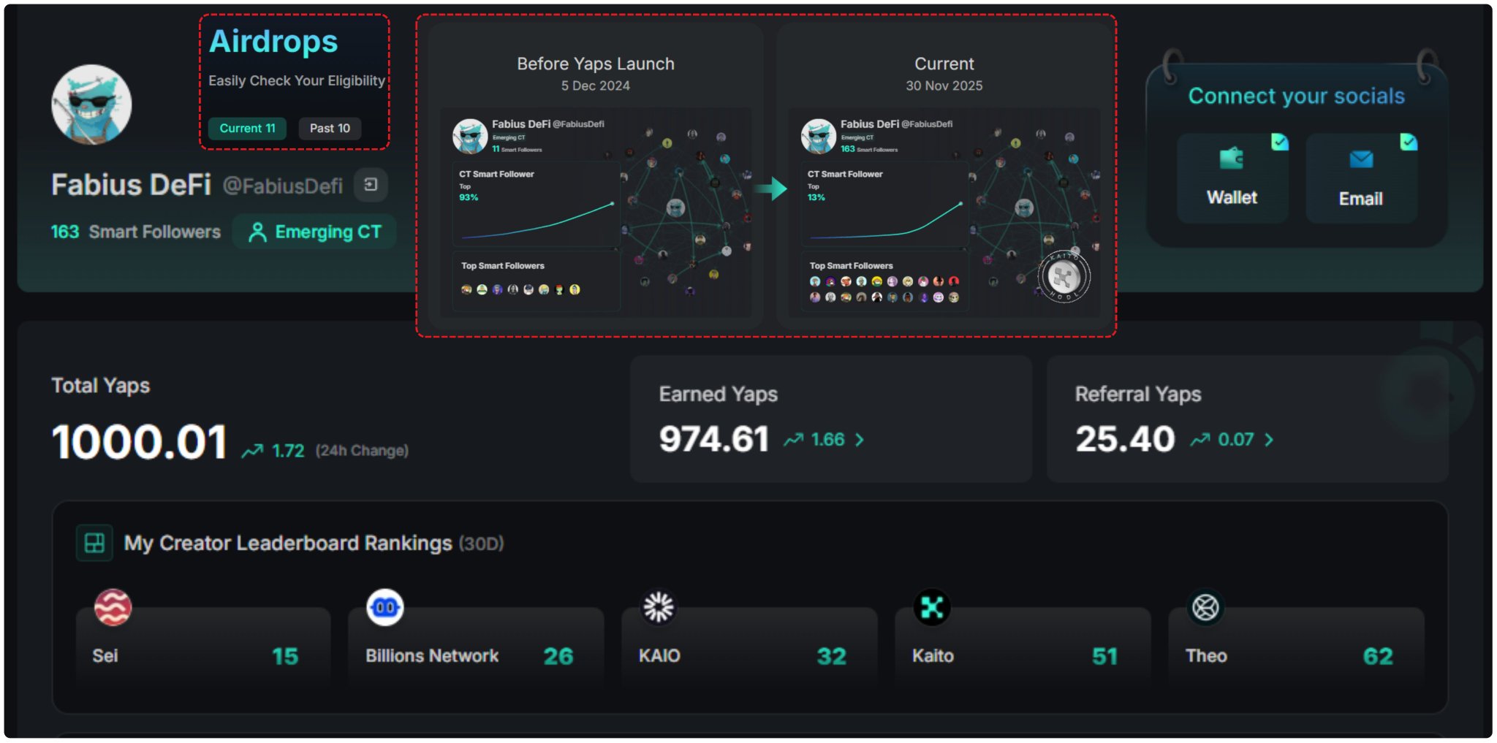
Task: Click the Kaito HODL badge on the Current card
Action: (1064, 277)
